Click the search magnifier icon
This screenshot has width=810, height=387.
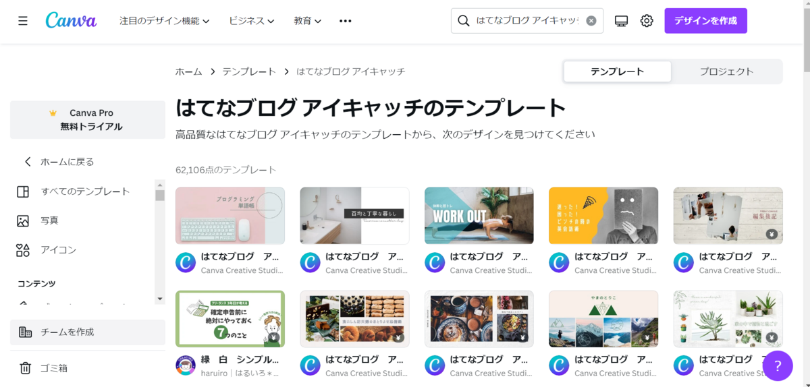pos(463,21)
